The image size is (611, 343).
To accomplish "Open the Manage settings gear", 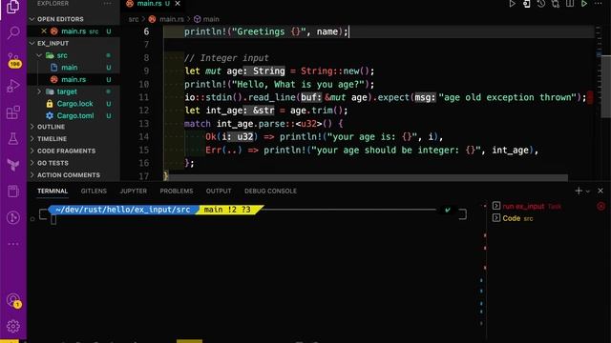I will click(13, 326).
